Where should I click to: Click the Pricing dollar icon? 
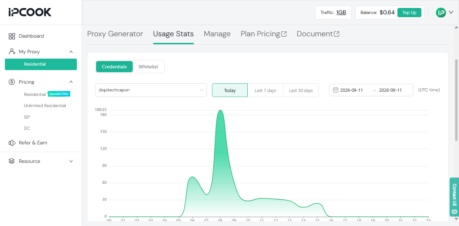(12, 82)
